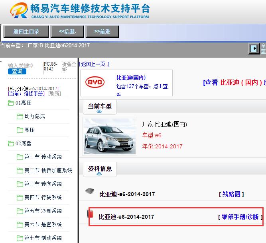Focus the 输入关键字 search field
The height and width of the screenshot is (243, 266).
[20, 66]
